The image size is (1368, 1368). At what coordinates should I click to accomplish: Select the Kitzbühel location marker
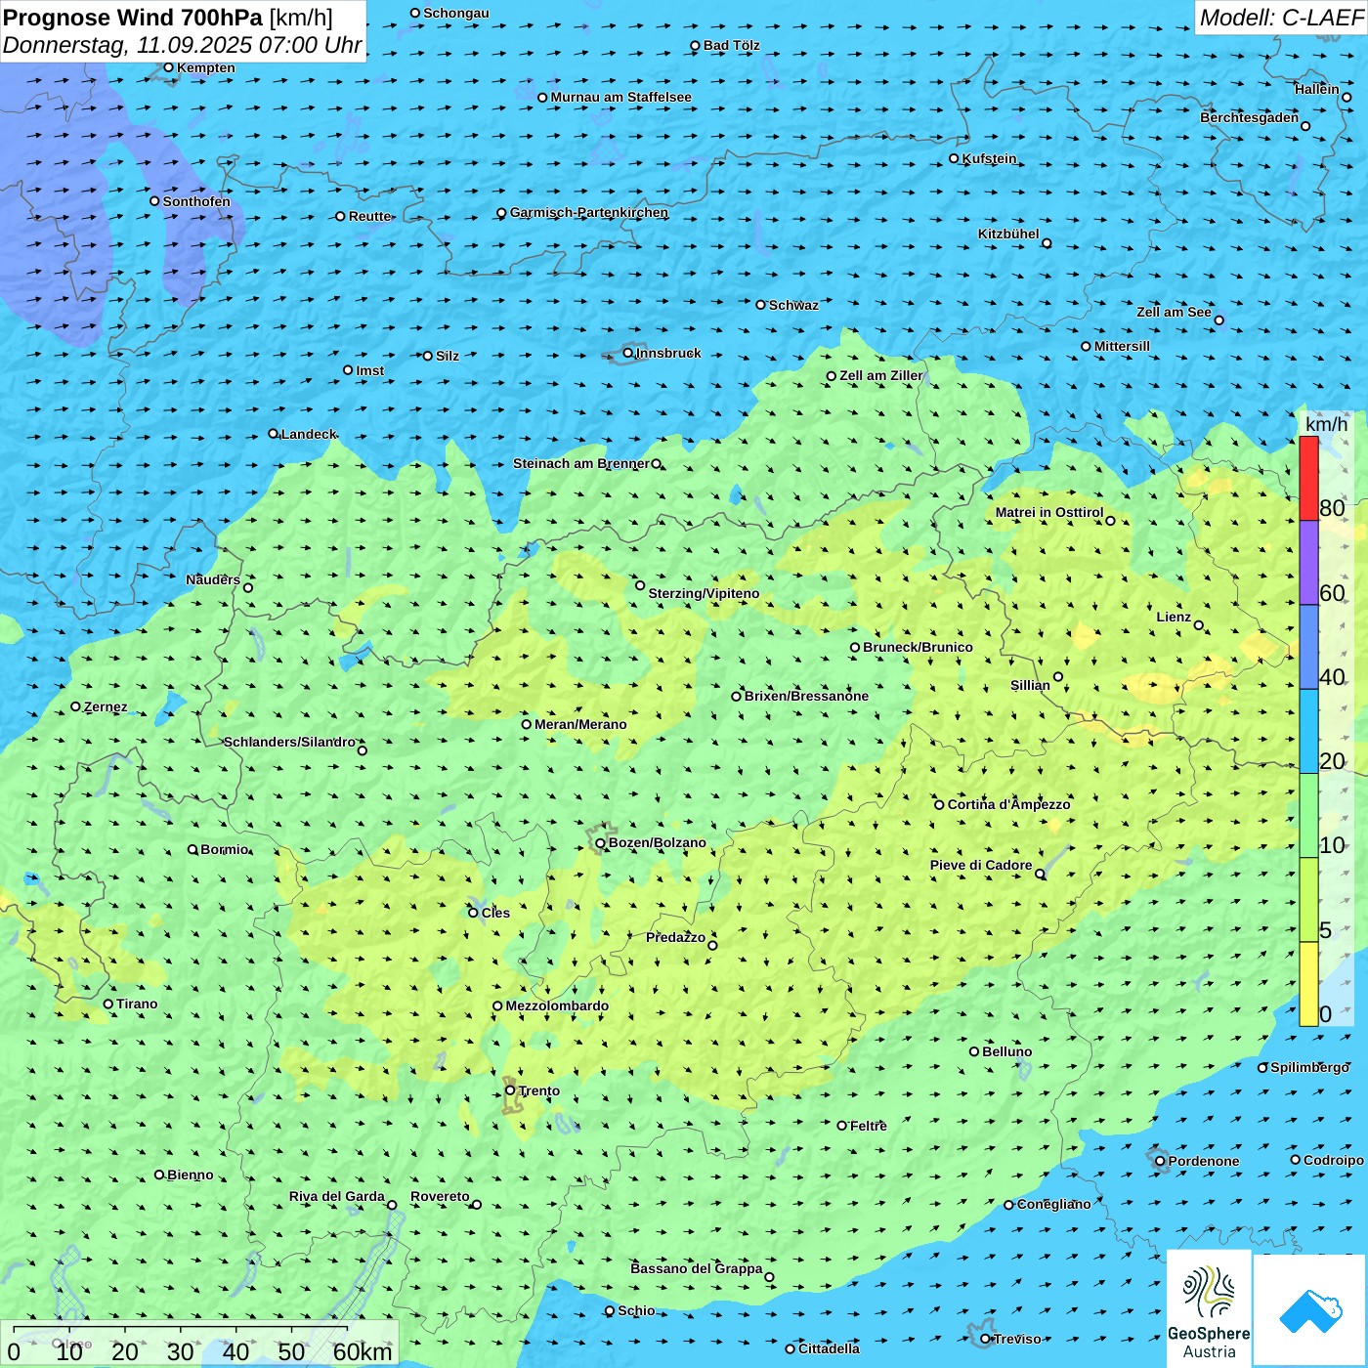point(1047,243)
